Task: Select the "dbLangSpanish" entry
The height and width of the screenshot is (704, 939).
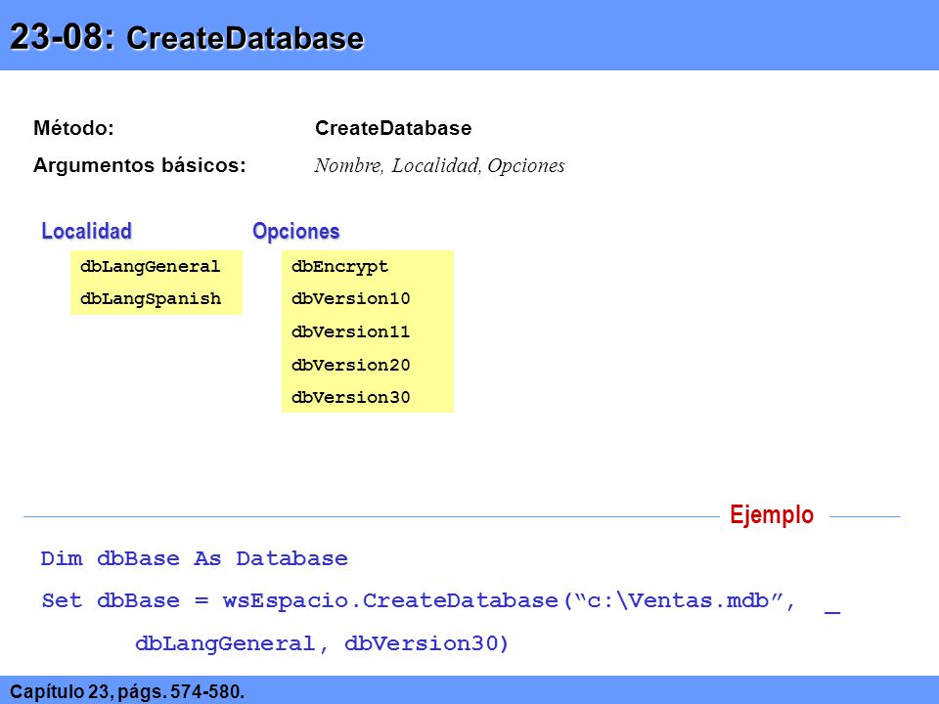Action: coord(151,299)
